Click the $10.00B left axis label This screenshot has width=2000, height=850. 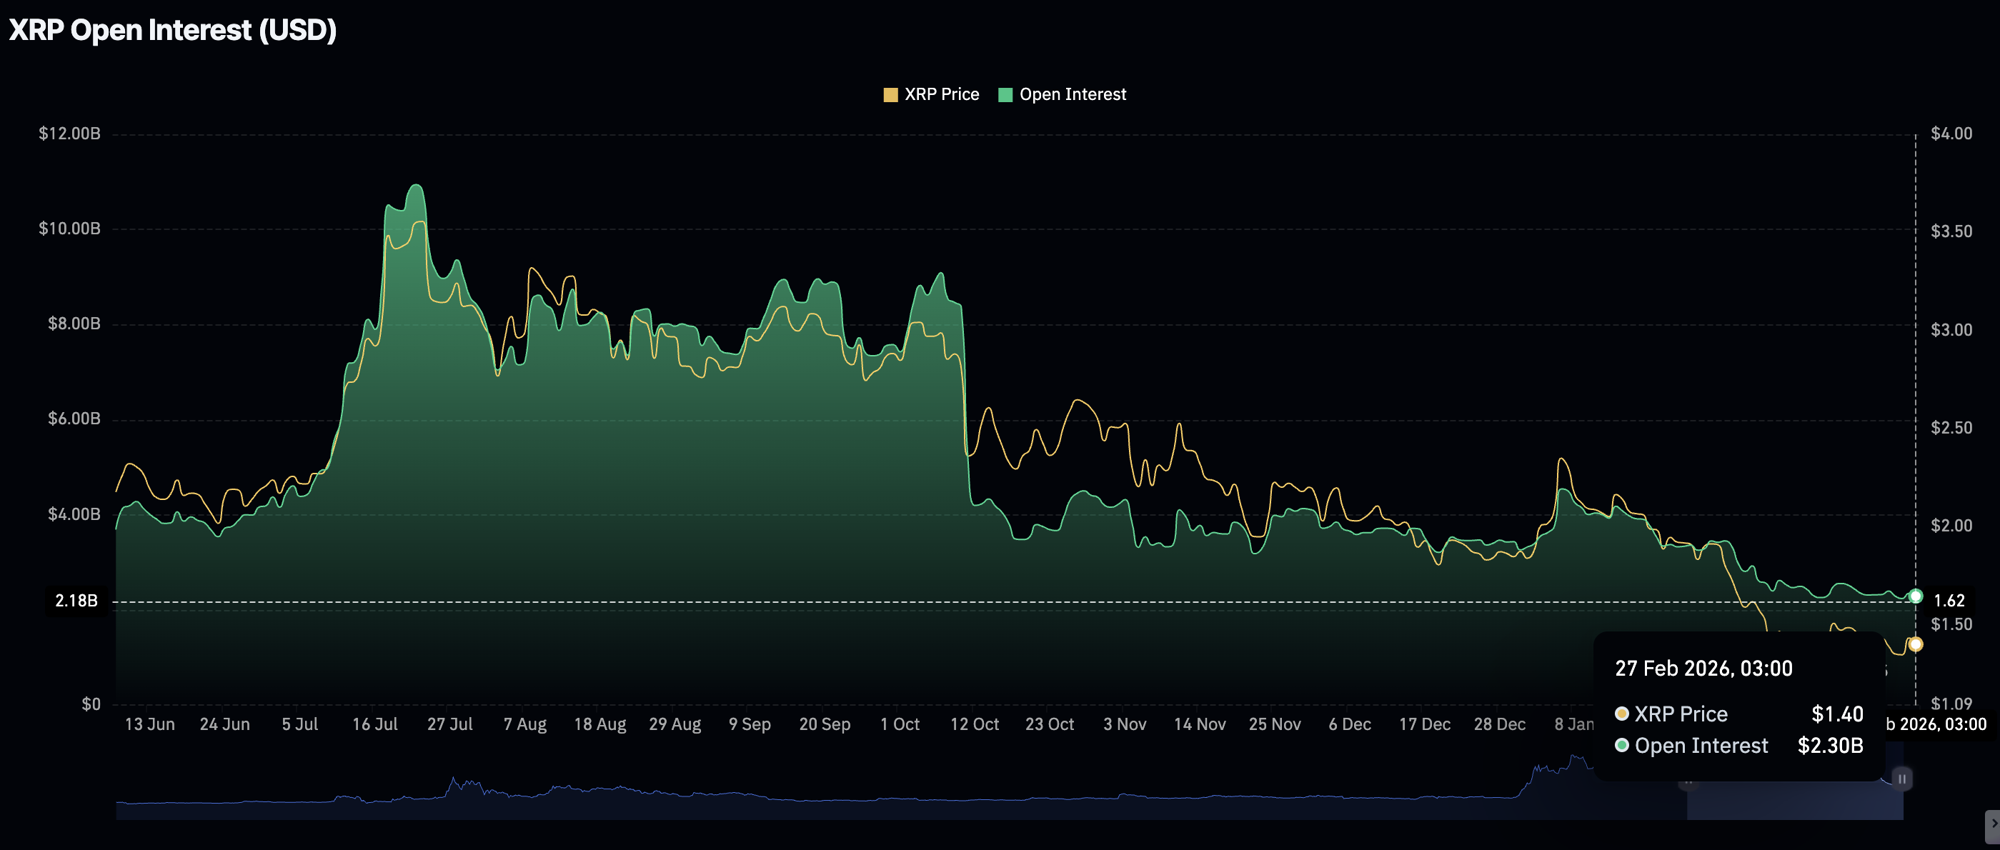coord(70,229)
